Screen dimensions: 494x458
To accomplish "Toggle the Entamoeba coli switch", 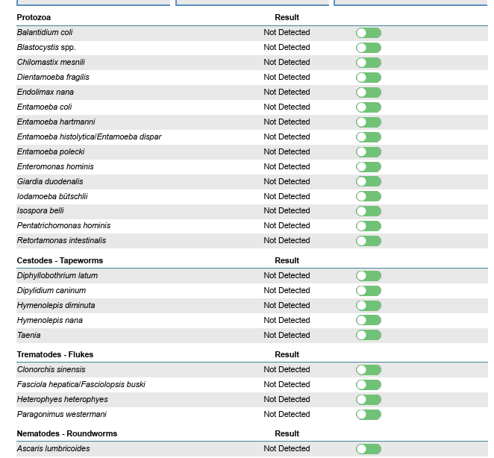I will pyautogui.click(x=369, y=107).
